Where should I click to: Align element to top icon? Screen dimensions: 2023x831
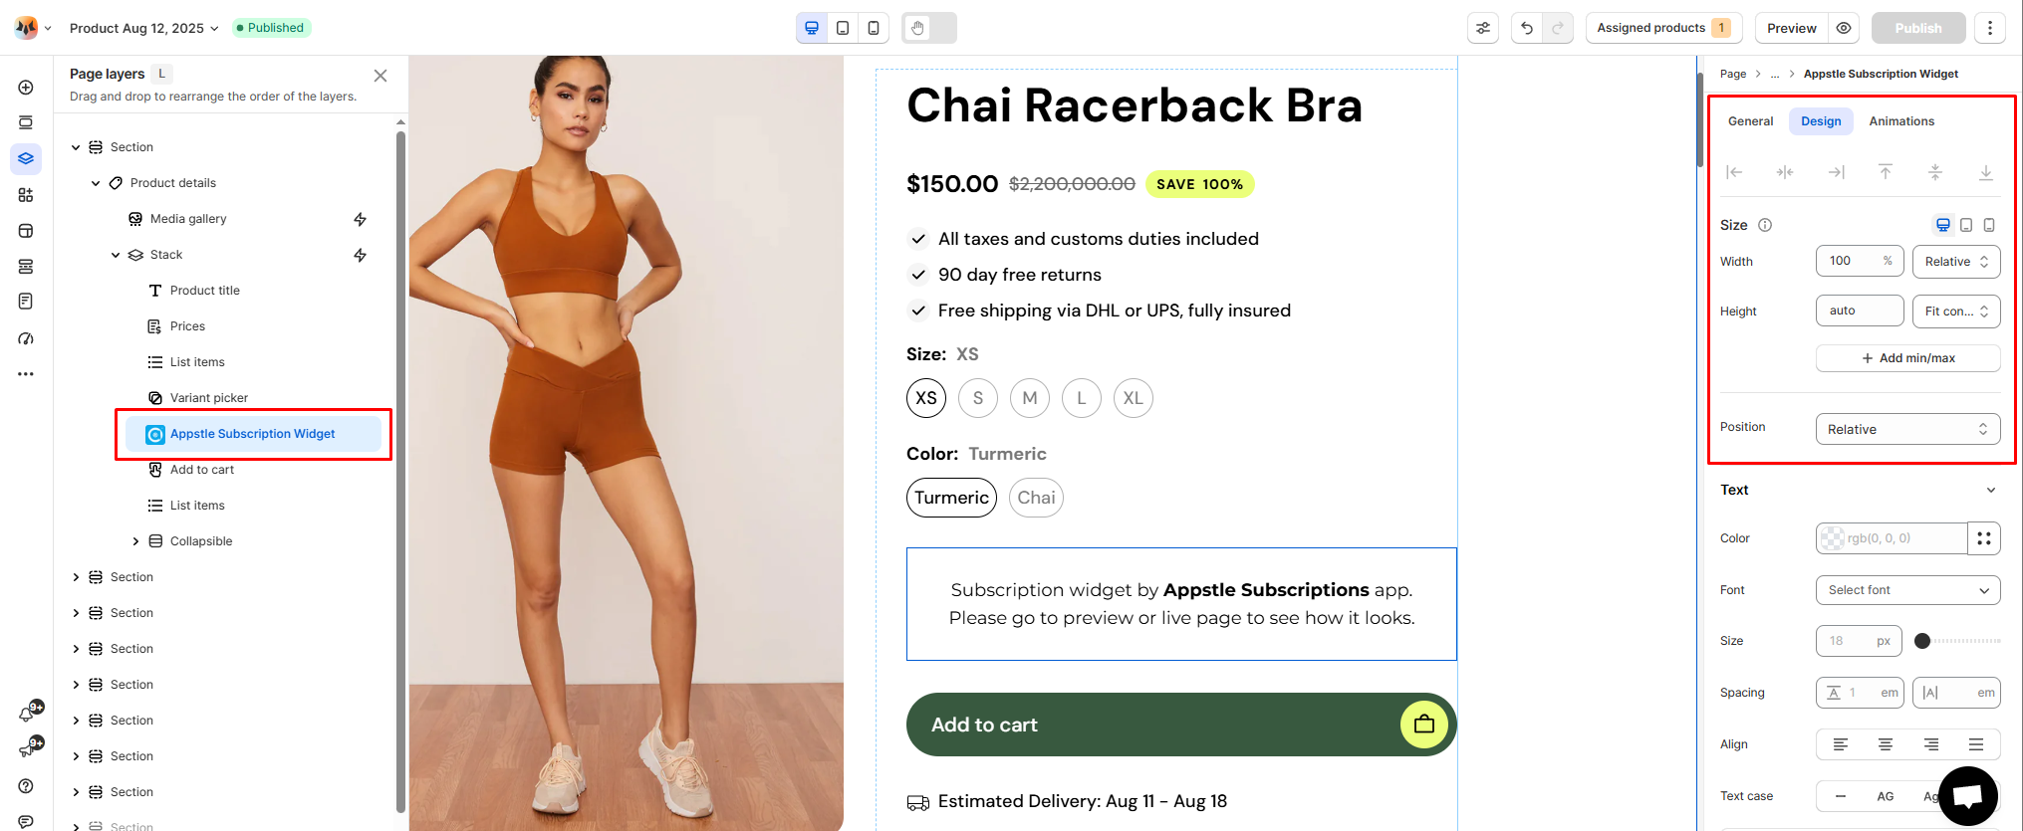[x=1886, y=172]
